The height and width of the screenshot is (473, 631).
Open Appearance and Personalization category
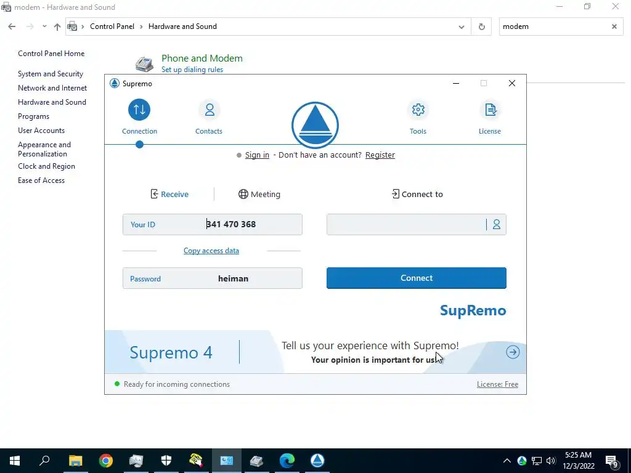tap(44, 149)
